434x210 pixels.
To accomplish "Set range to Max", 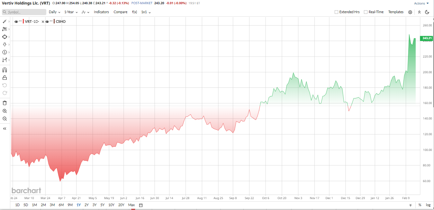I will tap(131, 205).
